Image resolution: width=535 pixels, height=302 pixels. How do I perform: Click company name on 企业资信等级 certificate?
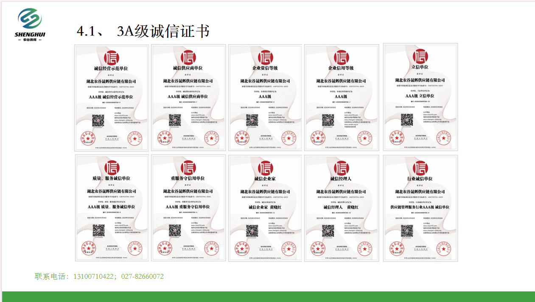(x=265, y=81)
